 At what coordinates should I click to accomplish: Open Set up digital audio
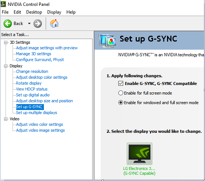(33, 95)
